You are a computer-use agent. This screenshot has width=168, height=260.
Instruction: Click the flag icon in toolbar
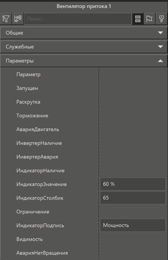click(149, 19)
